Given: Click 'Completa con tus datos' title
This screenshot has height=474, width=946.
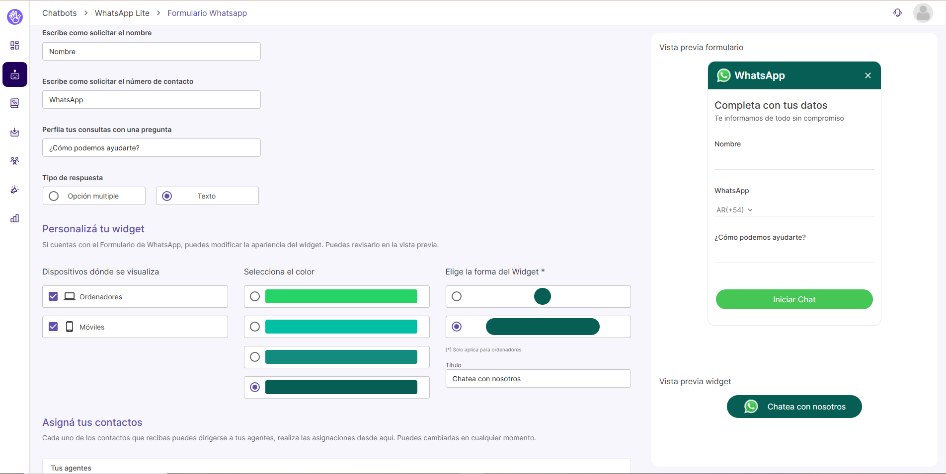Looking at the screenshot, I should coord(771,105).
